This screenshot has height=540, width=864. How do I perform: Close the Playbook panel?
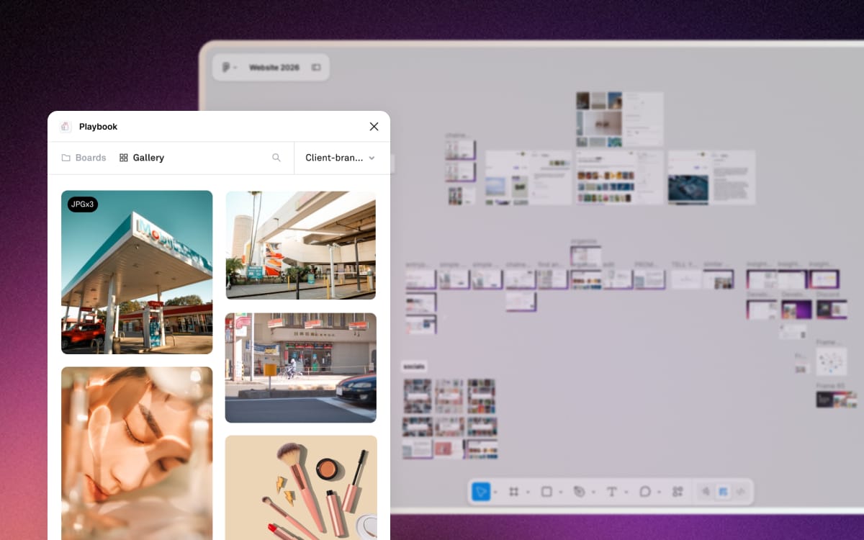pyautogui.click(x=374, y=127)
